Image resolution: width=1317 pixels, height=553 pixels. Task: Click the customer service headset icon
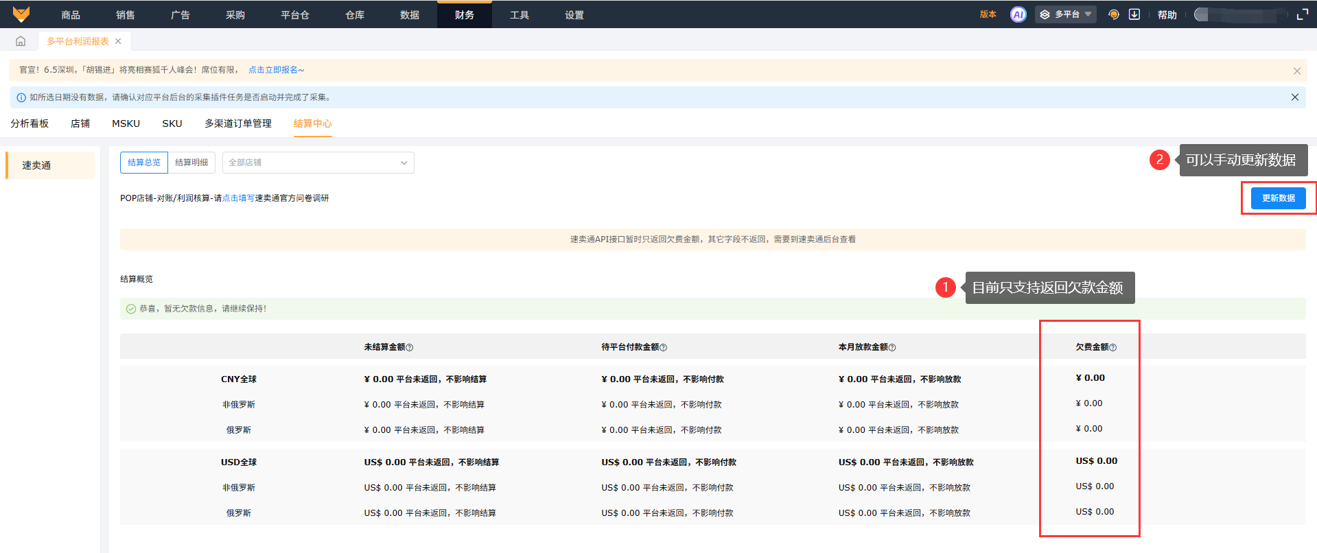1114,14
